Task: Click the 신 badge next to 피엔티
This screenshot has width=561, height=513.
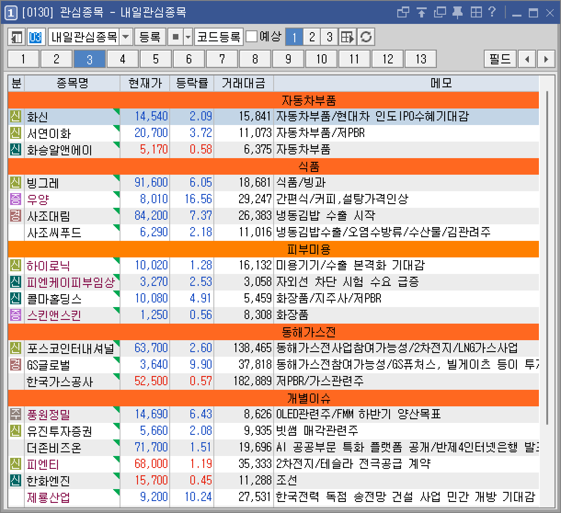Action: click(x=16, y=464)
